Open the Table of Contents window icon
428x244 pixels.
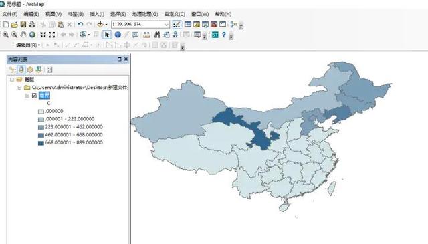(188, 25)
